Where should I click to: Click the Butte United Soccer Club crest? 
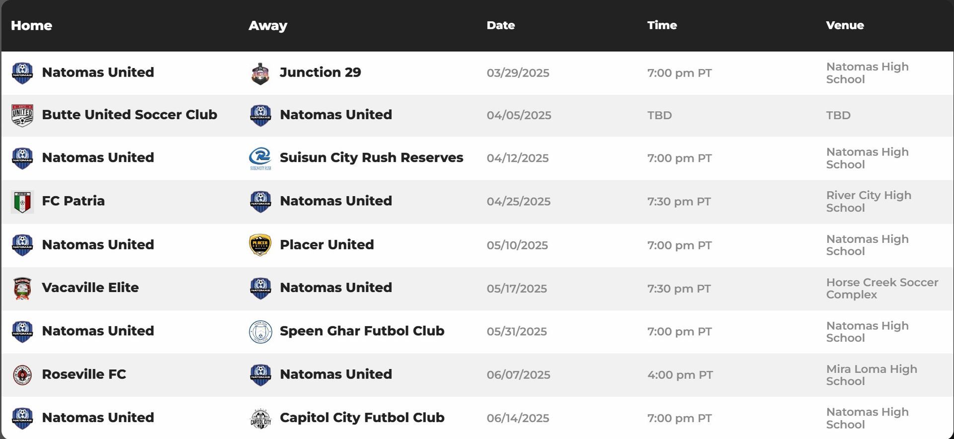click(22, 115)
